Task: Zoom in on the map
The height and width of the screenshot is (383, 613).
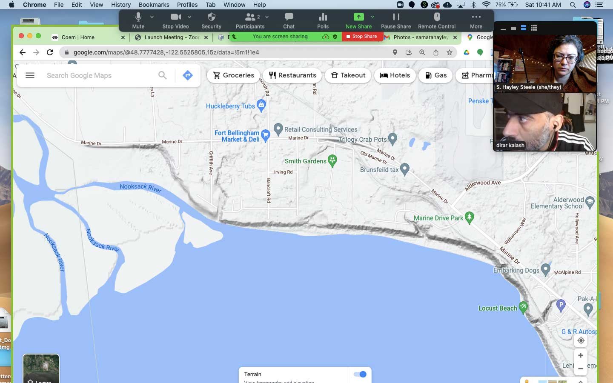Action: [581, 355]
